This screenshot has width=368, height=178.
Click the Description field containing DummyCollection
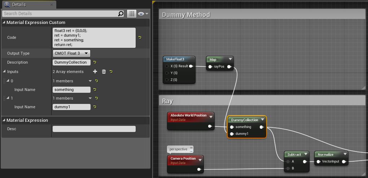click(x=71, y=62)
